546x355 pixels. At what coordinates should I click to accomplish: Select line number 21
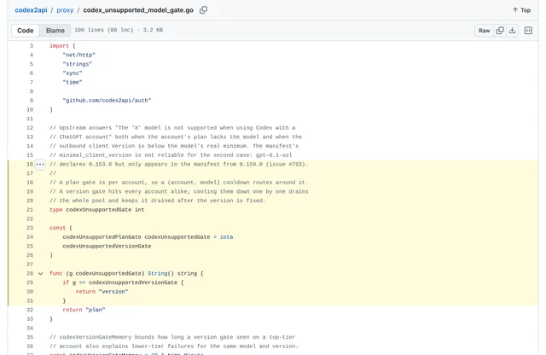tap(30, 210)
